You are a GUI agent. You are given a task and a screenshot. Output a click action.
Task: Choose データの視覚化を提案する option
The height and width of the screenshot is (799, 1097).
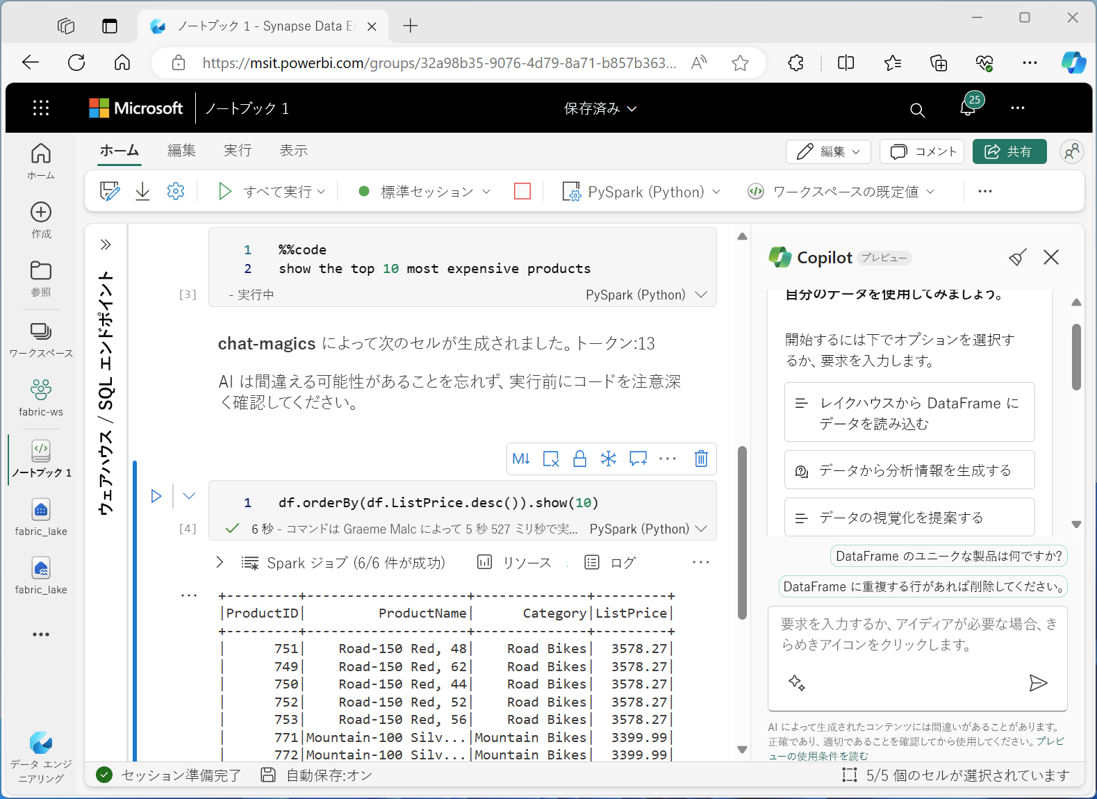coord(909,517)
